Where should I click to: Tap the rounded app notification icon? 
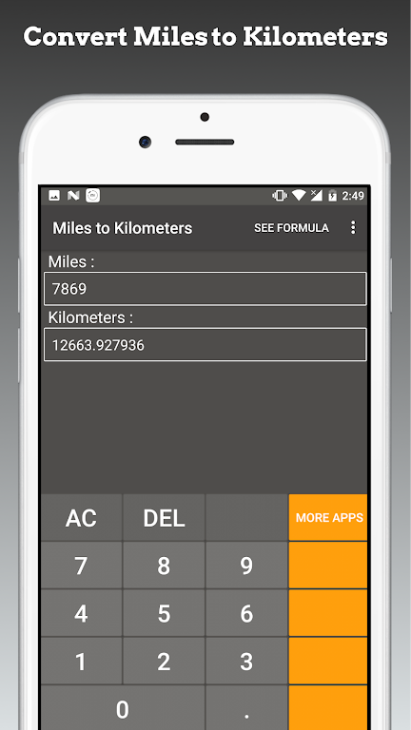click(x=92, y=196)
